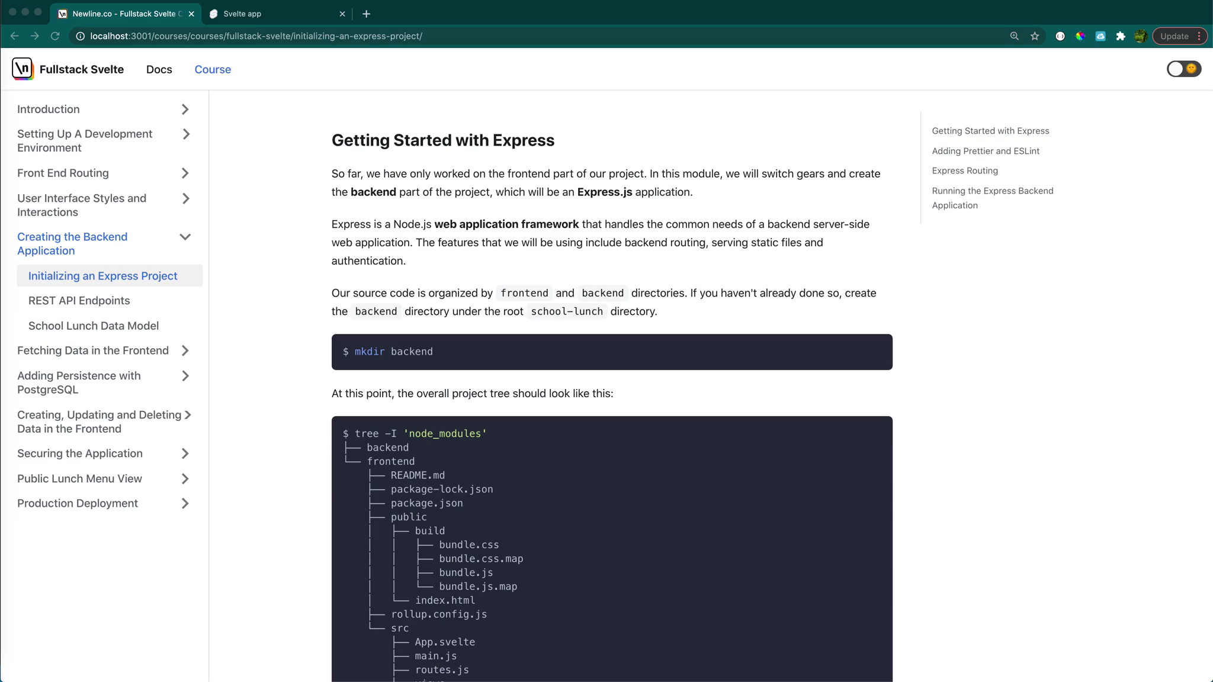Click the Adding Prettier and ESLint sidebar link
This screenshot has width=1213, height=682.
[x=986, y=151]
